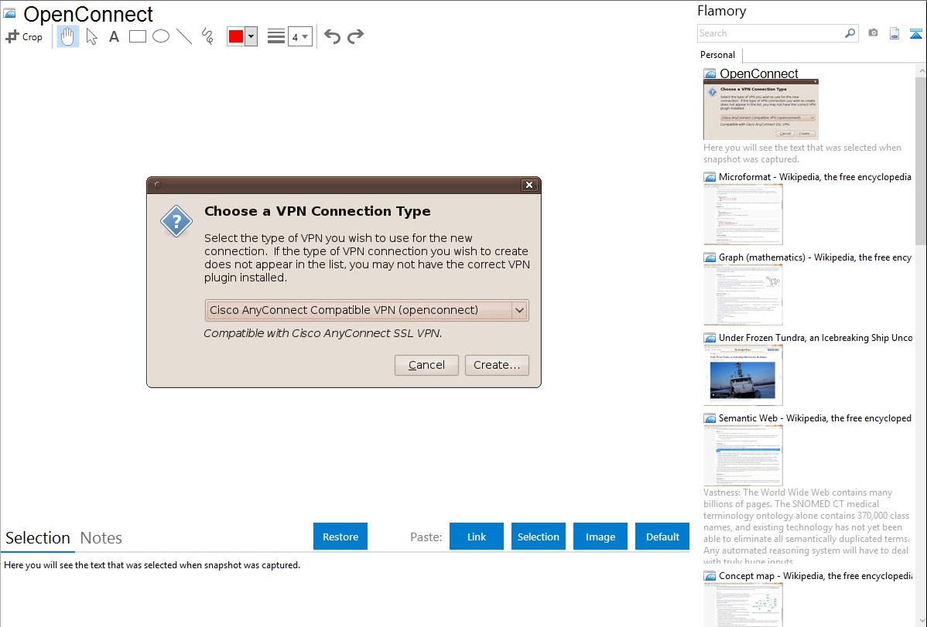Click the icon beside OpenConnect list title

click(x=710, y=74)
